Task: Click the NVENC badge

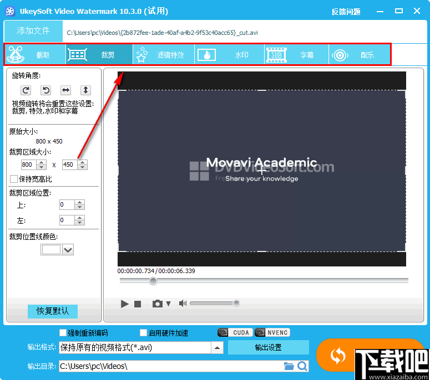Action: [x=272, y=332]
